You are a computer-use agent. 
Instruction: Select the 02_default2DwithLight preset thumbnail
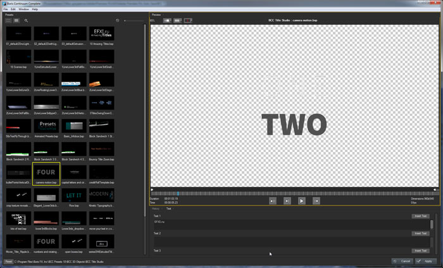[46, 34]
